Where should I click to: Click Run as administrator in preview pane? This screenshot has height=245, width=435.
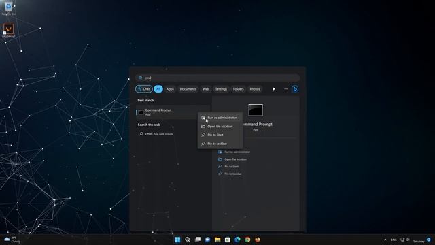234,152
